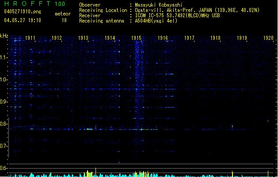Click the kHz axis unit label

click(4, 36)
